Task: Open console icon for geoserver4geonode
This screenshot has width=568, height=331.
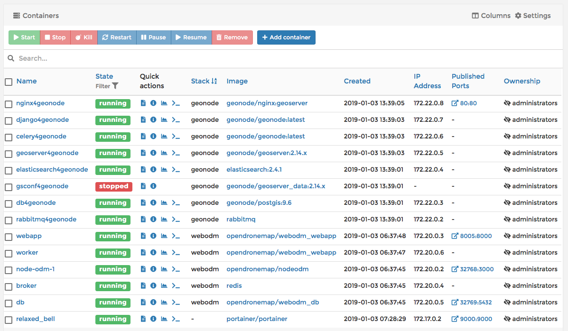Action: (176, 153)
